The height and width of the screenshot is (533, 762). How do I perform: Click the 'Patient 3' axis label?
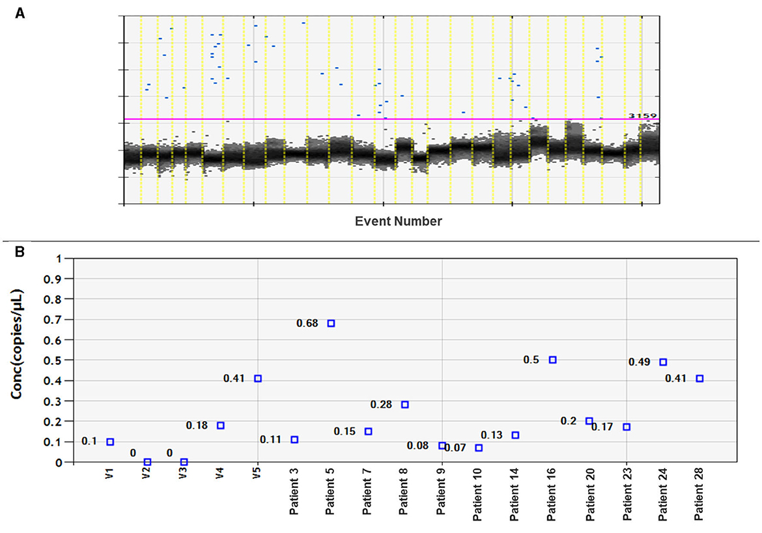click(x=294, y=492)
